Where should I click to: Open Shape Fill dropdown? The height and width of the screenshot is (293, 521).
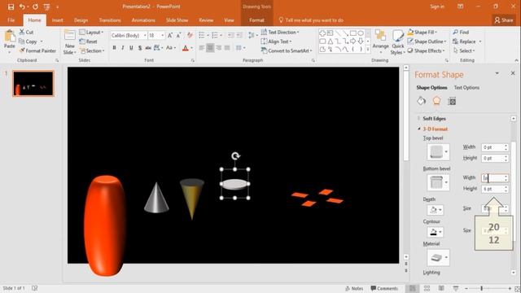422,33
